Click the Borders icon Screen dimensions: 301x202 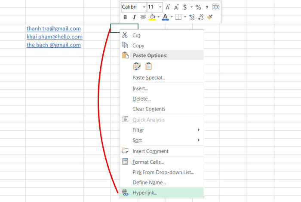click(x=178, y=17)
